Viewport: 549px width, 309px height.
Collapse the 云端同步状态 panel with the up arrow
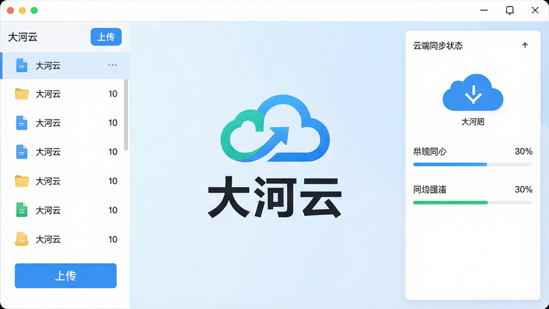(525, 45)
